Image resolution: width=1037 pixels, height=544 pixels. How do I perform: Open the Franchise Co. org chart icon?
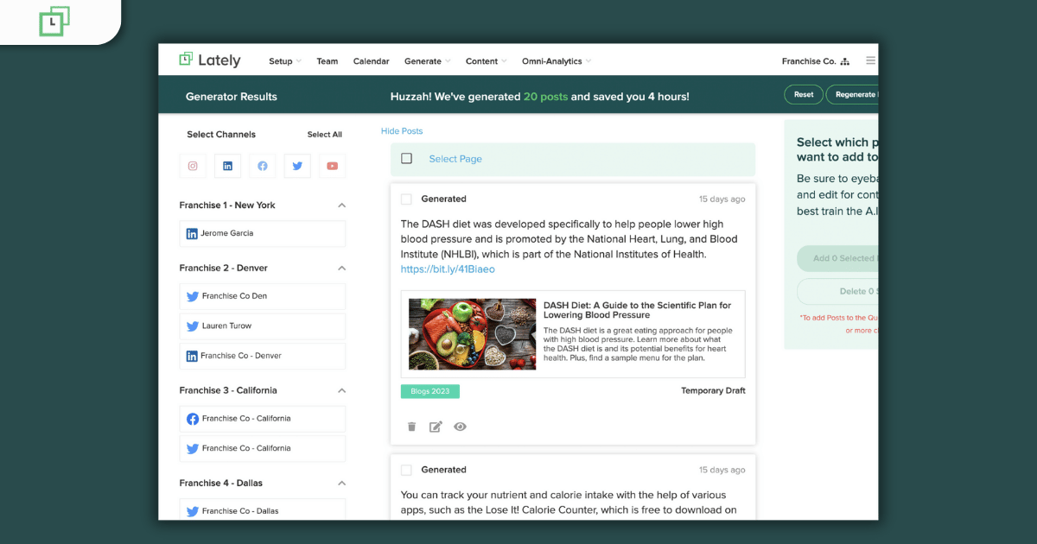[845, 61]
